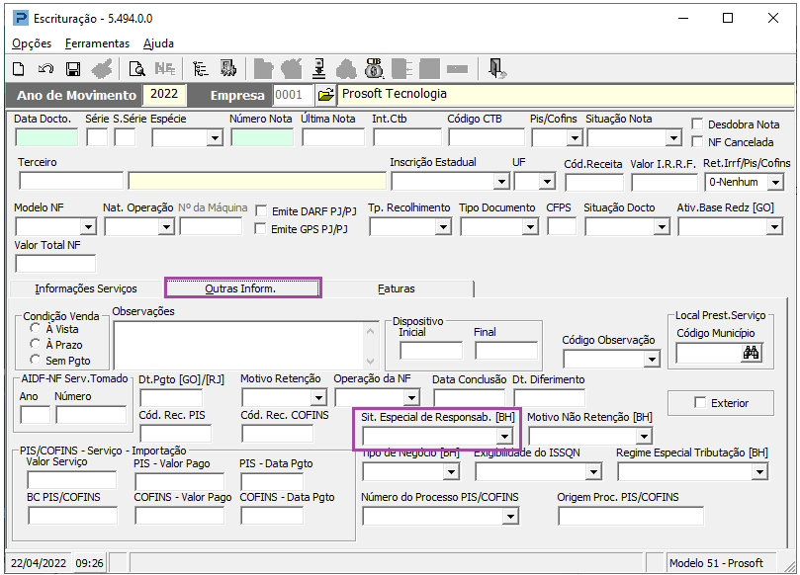Check the Exterior checkbox
Screen dimensions: 800x575
click(x=700, y=403)
